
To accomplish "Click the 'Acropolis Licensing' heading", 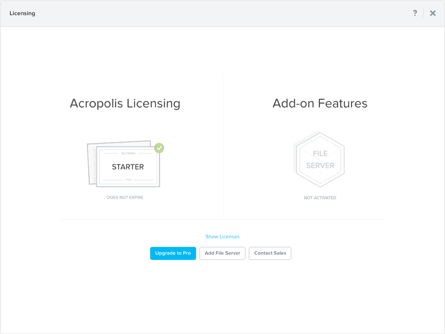I will click(x=125, y=103).
